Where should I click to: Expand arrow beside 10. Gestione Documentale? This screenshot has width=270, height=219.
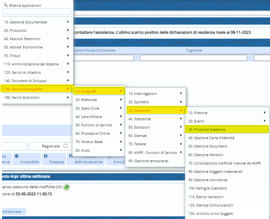coord(68,22)
